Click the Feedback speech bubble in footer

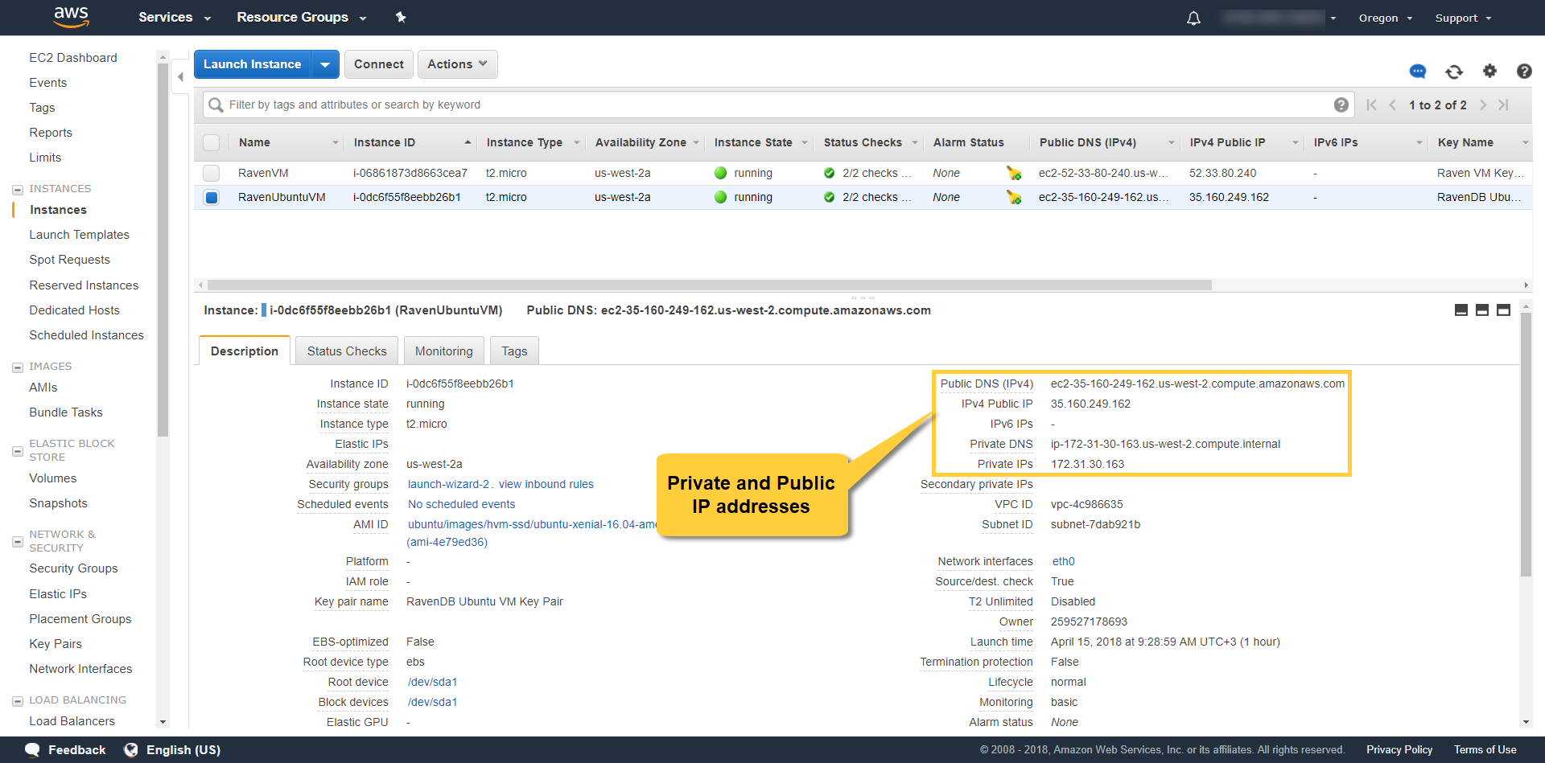33,749
